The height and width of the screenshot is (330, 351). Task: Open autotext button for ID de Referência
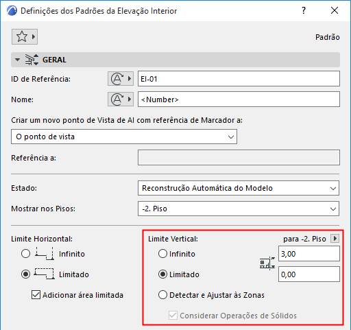(121, 79)
